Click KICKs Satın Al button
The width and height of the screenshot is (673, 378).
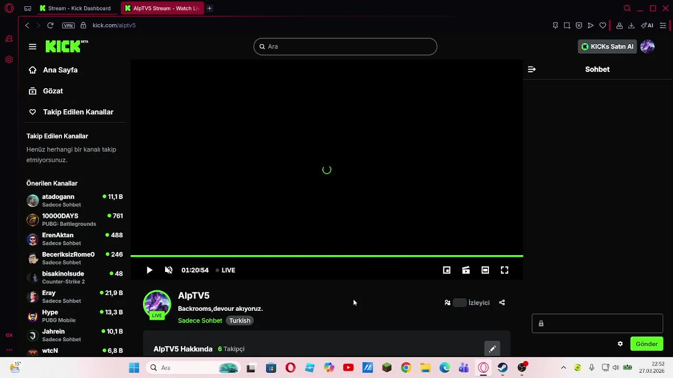tap(607, 47)
